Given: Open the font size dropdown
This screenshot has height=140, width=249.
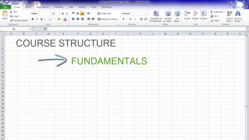Looking at the screenshot, I should pyautogui.click(x=59, y=14).
